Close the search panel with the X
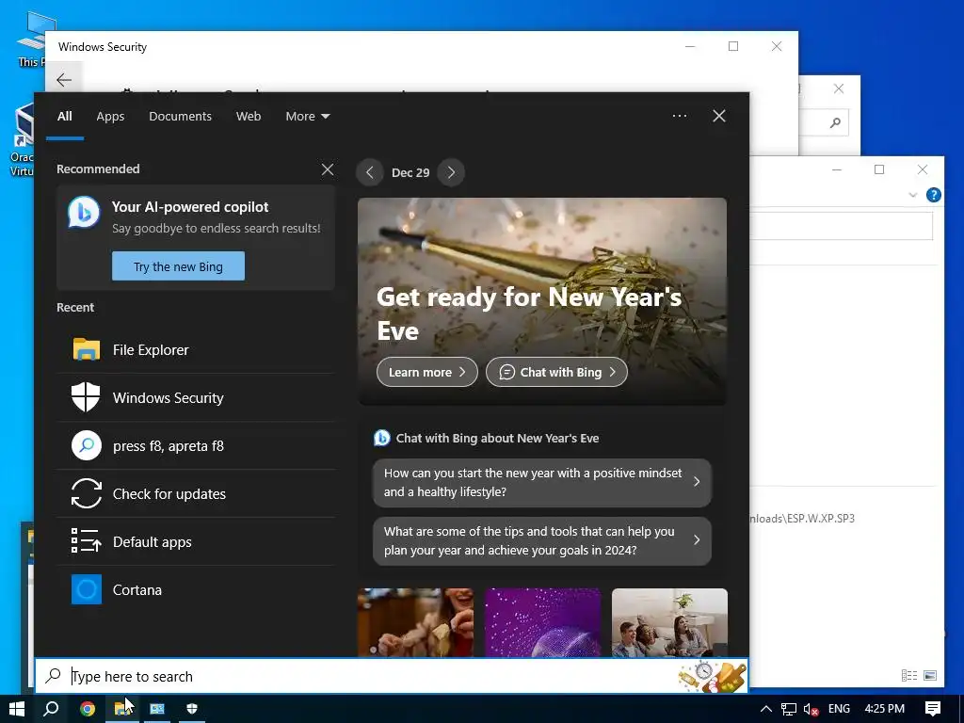 (x=718, y=116)
